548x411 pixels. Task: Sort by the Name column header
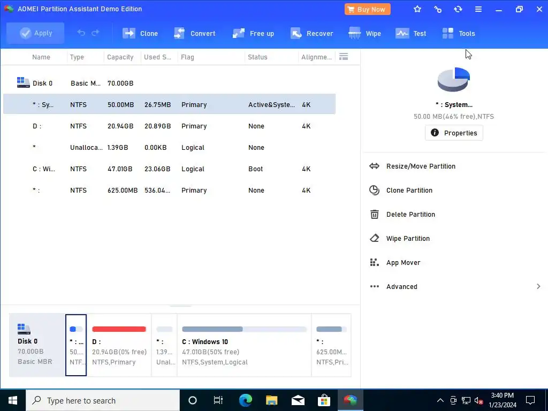(x=41, y=57)
